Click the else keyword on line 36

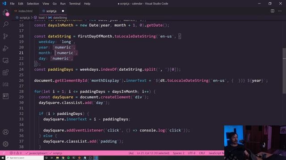tap(48, 136)
